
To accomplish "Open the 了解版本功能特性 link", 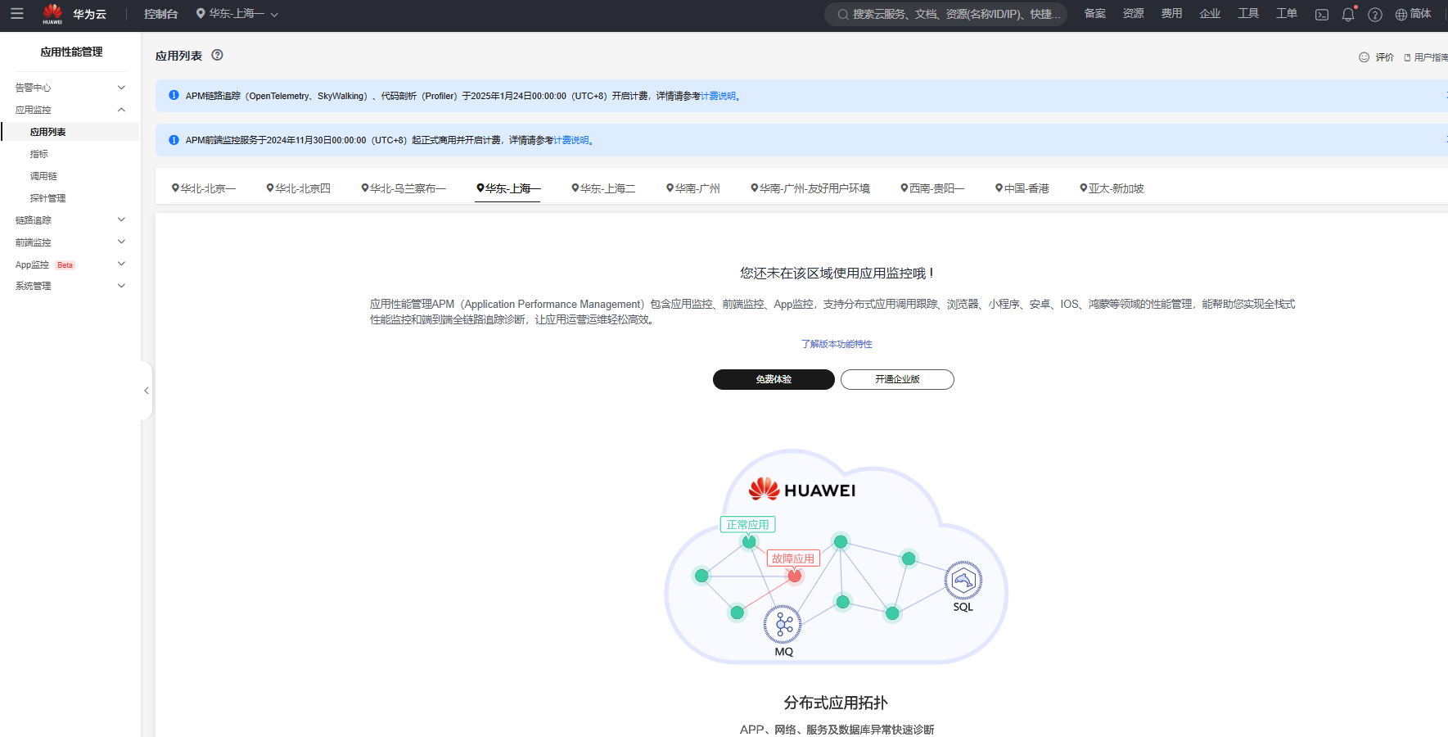I will coord(837,344).
